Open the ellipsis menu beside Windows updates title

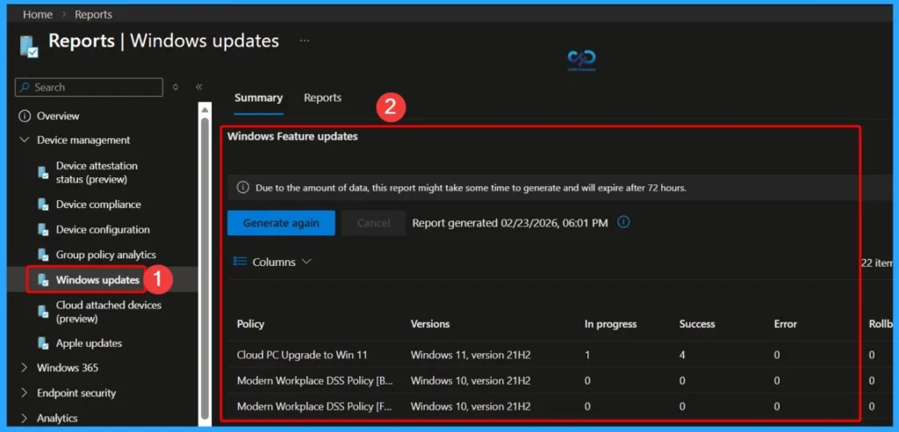tap(305, 40)
